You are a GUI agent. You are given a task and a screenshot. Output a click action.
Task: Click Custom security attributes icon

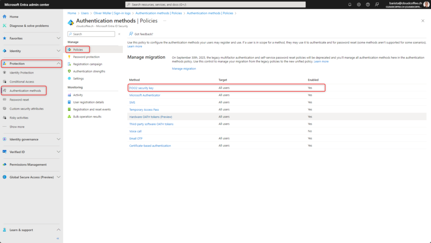tap(4, 109)
